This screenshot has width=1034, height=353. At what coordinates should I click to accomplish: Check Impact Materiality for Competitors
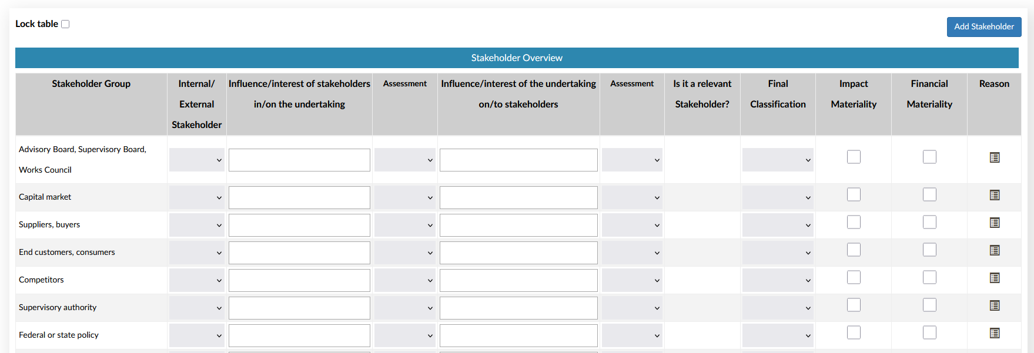tap(854, 277)
